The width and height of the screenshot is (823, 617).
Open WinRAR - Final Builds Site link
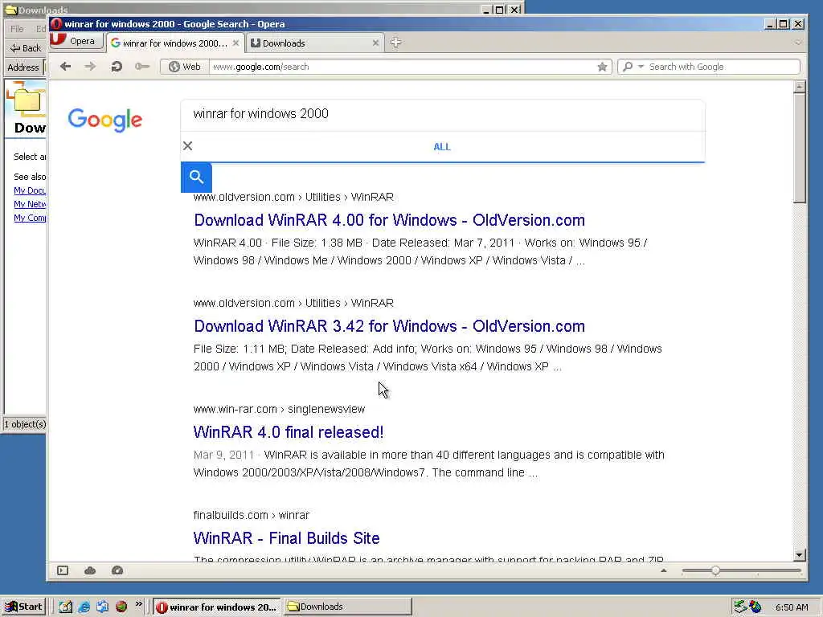coord(286,537)
